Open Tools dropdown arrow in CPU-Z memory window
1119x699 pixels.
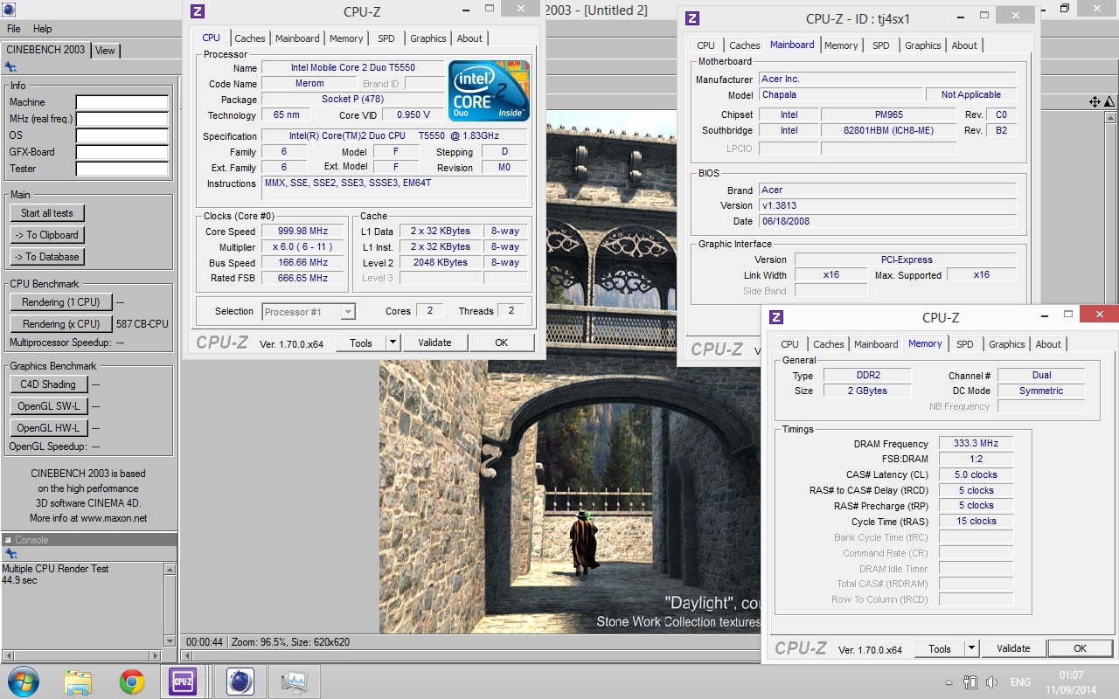click(971, 648)
